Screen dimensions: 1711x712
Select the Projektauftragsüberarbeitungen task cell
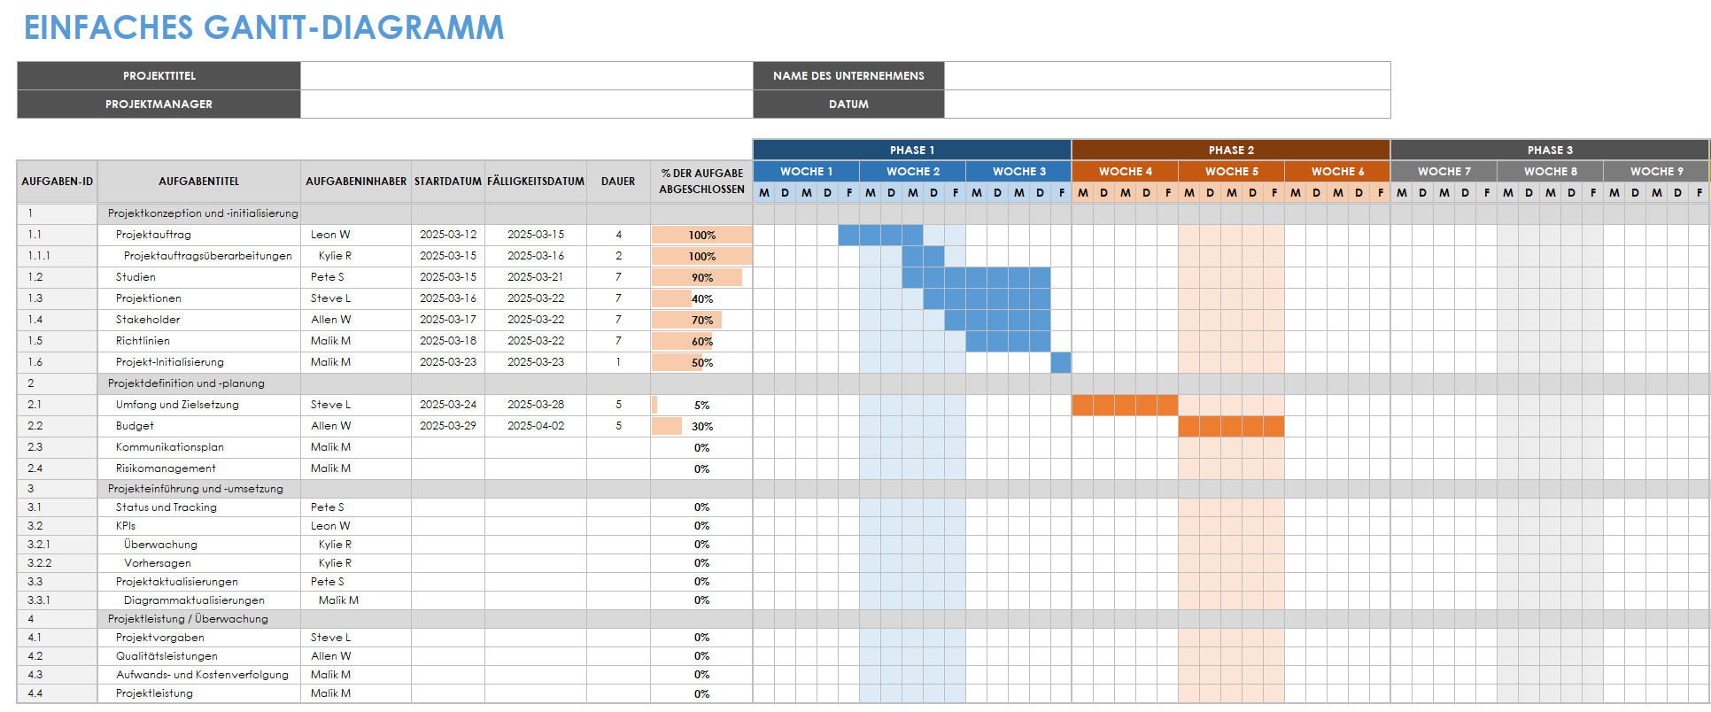(x=199, y=256)
